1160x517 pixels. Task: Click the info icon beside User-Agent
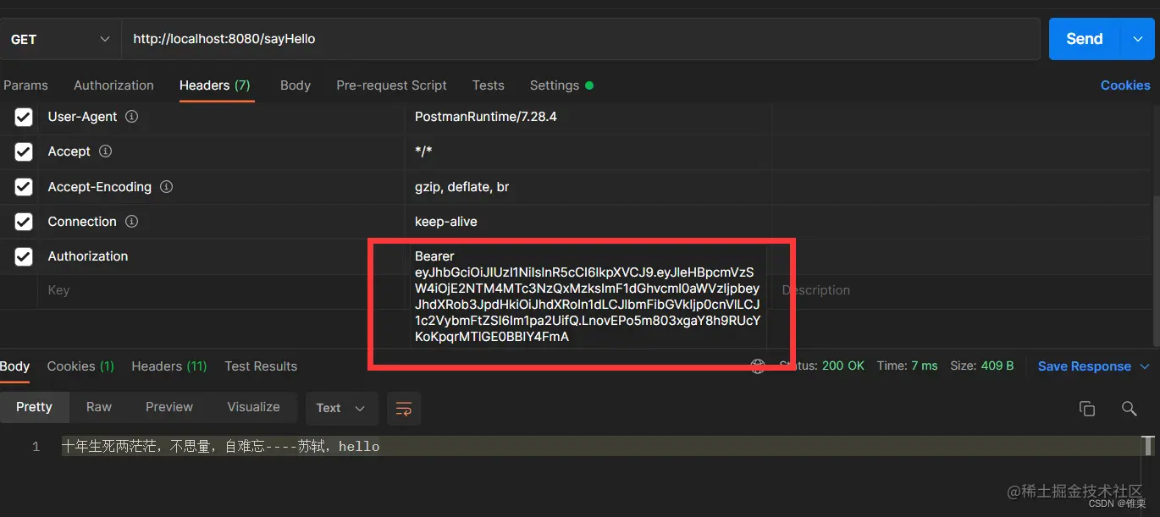[131, 117]
